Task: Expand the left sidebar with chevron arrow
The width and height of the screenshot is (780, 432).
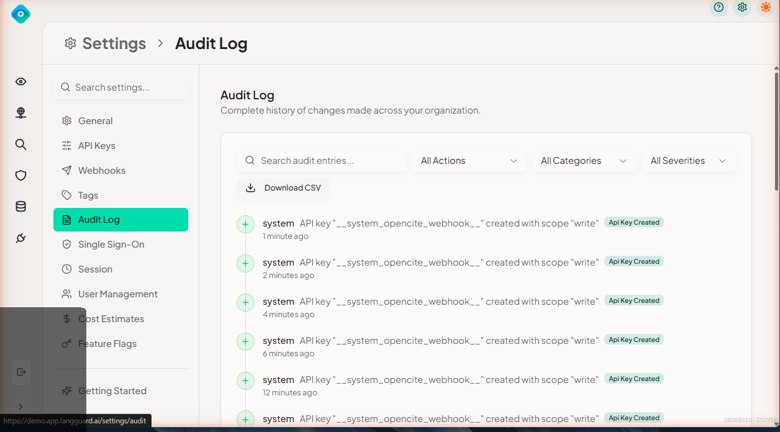Action: coord(20,407)
